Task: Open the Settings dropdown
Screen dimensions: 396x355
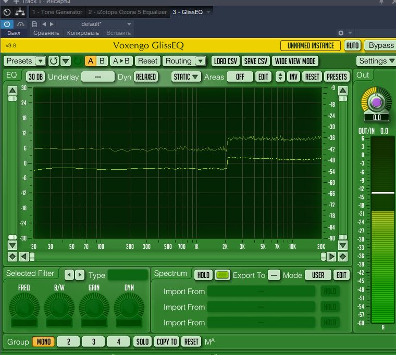Action: click(376, 61)
